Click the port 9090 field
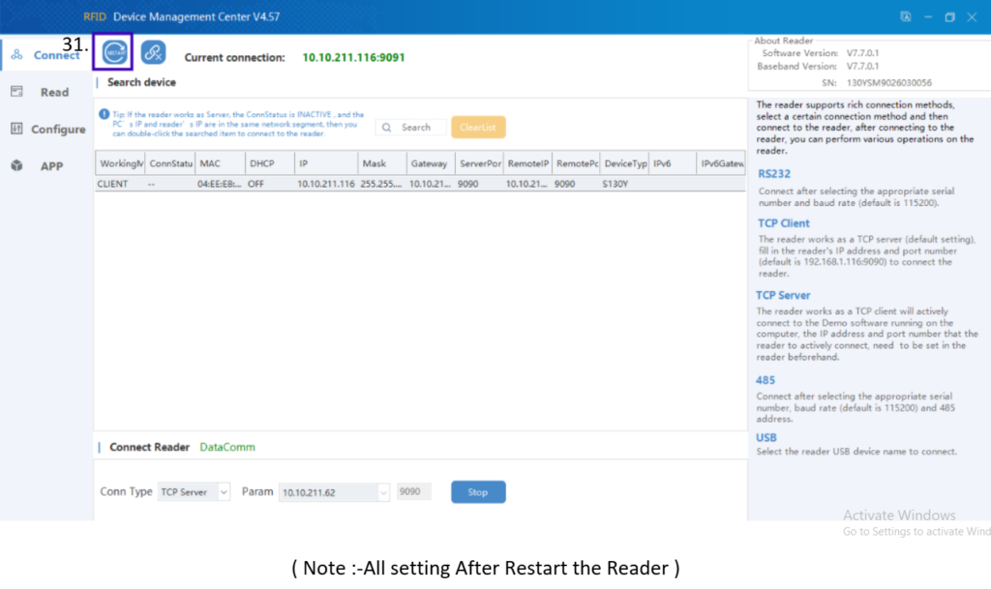This screenshot has width=991, height=589. pos(414,491)
